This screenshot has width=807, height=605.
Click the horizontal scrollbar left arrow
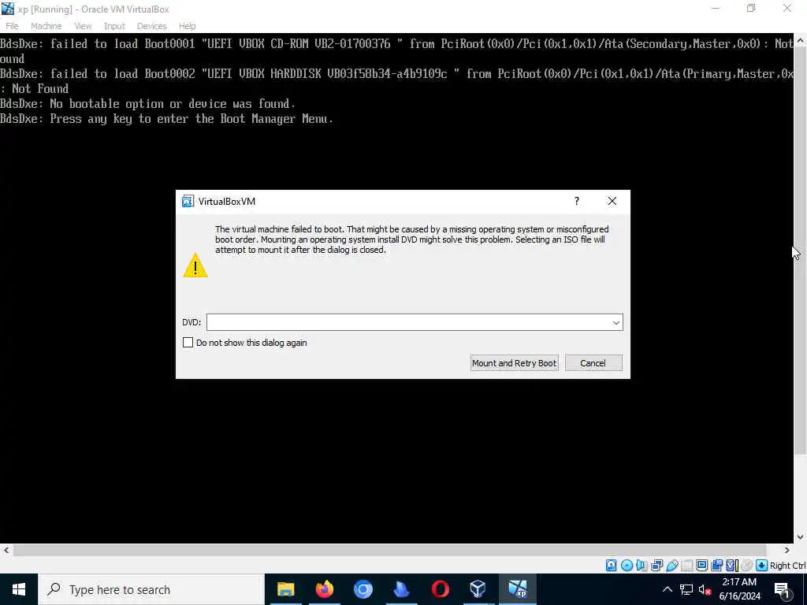coord(6,551)
